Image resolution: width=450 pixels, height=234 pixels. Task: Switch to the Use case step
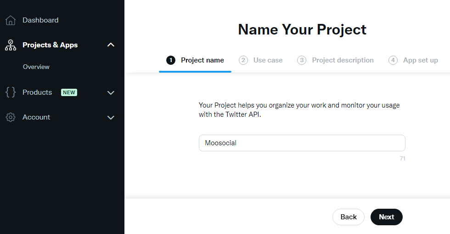point(261,60)
